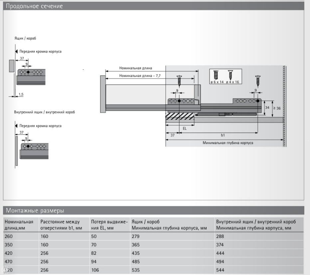310x275 pixels.
Task: Click the "ø 6 x 14" screw size text
Action: coord(217,82)
